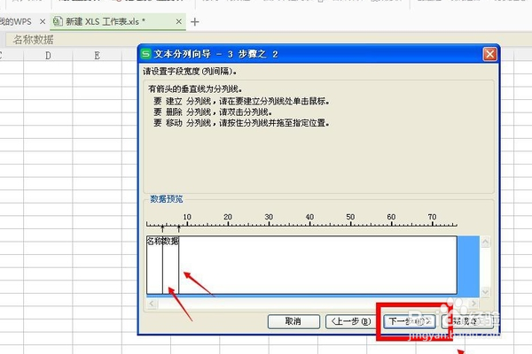Image resolution: width=532 pixels, height=354 pixels.
Task: Click the preview down scroll arrow
Action: point(486,292)
